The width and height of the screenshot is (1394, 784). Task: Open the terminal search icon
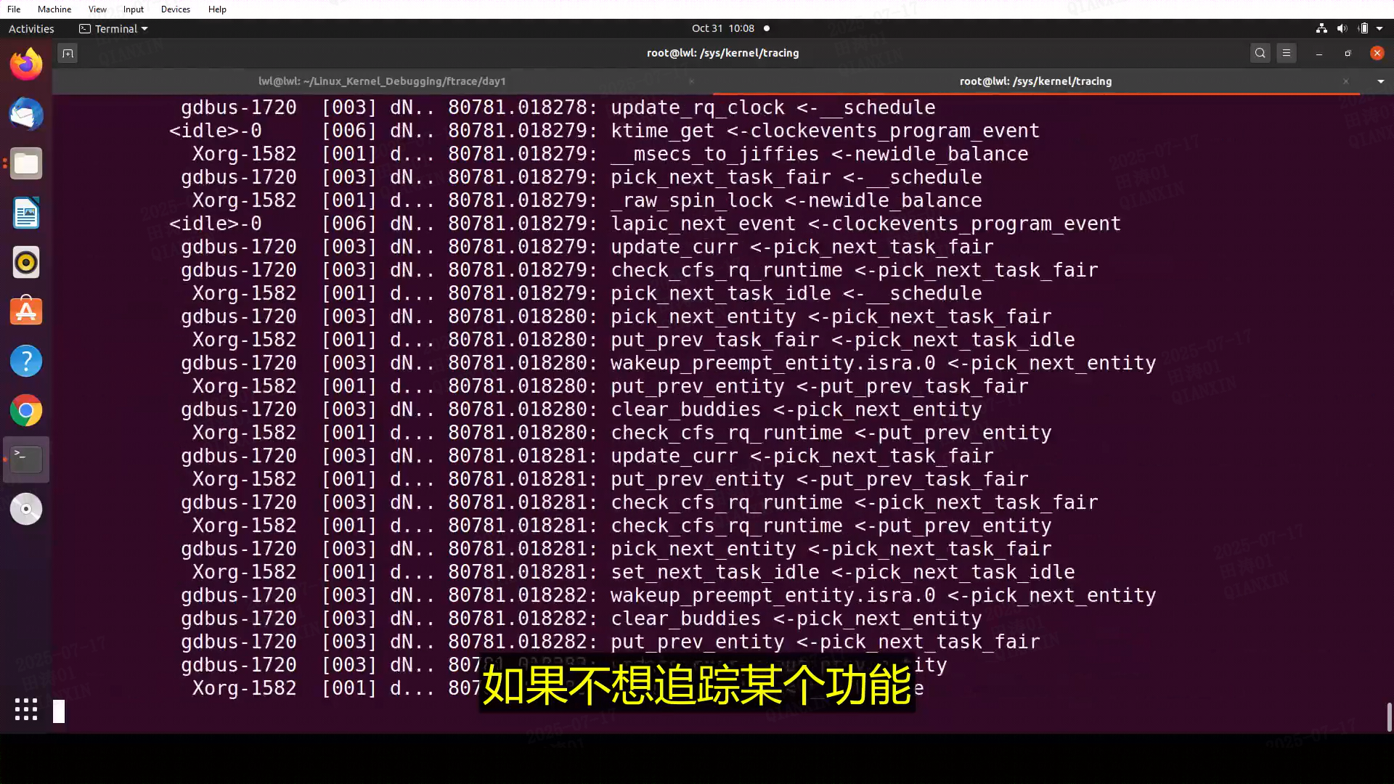(1260, 53)
